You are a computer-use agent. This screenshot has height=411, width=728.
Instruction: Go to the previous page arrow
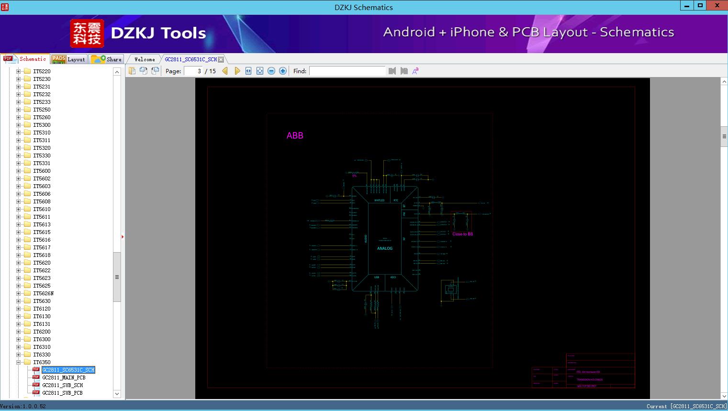coord(225,71)
